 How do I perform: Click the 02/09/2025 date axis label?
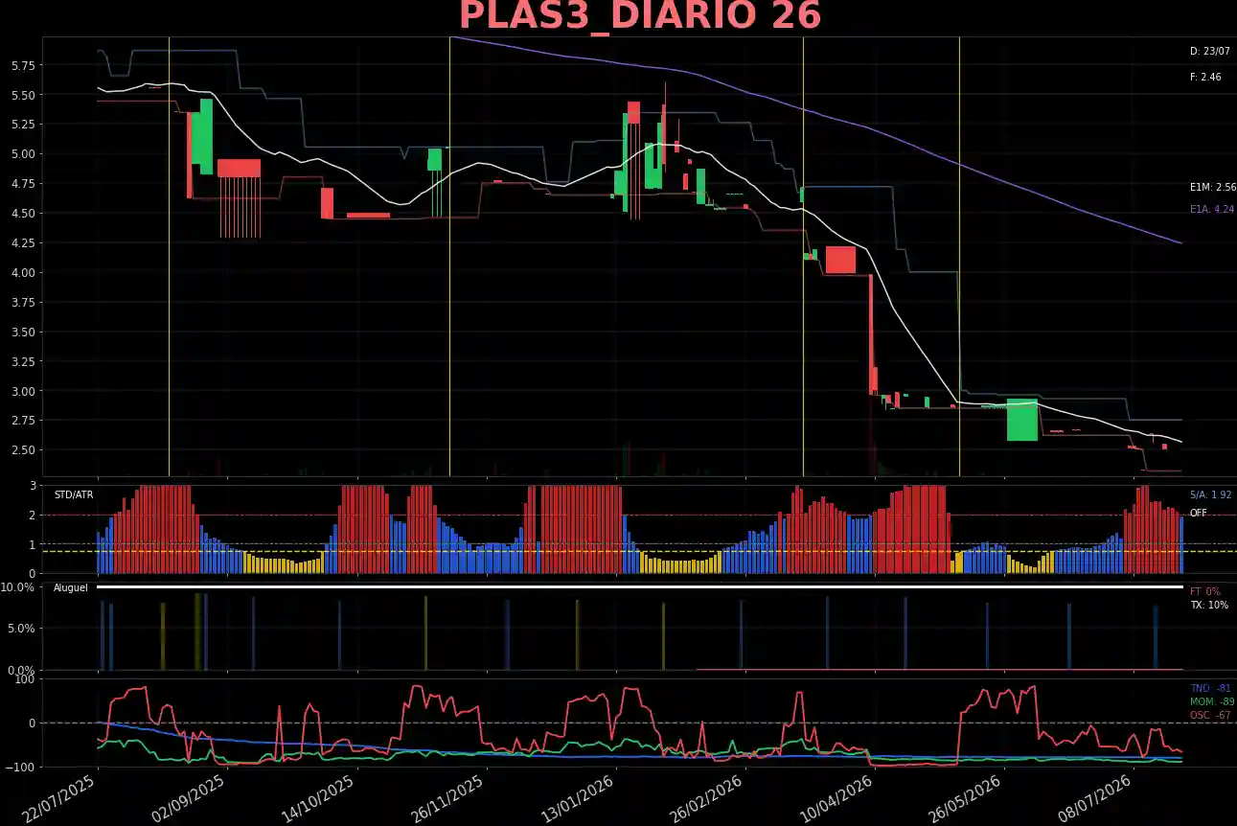(187, 798)
